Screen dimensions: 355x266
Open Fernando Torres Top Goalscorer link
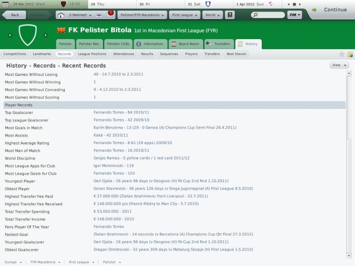point(109,113)
